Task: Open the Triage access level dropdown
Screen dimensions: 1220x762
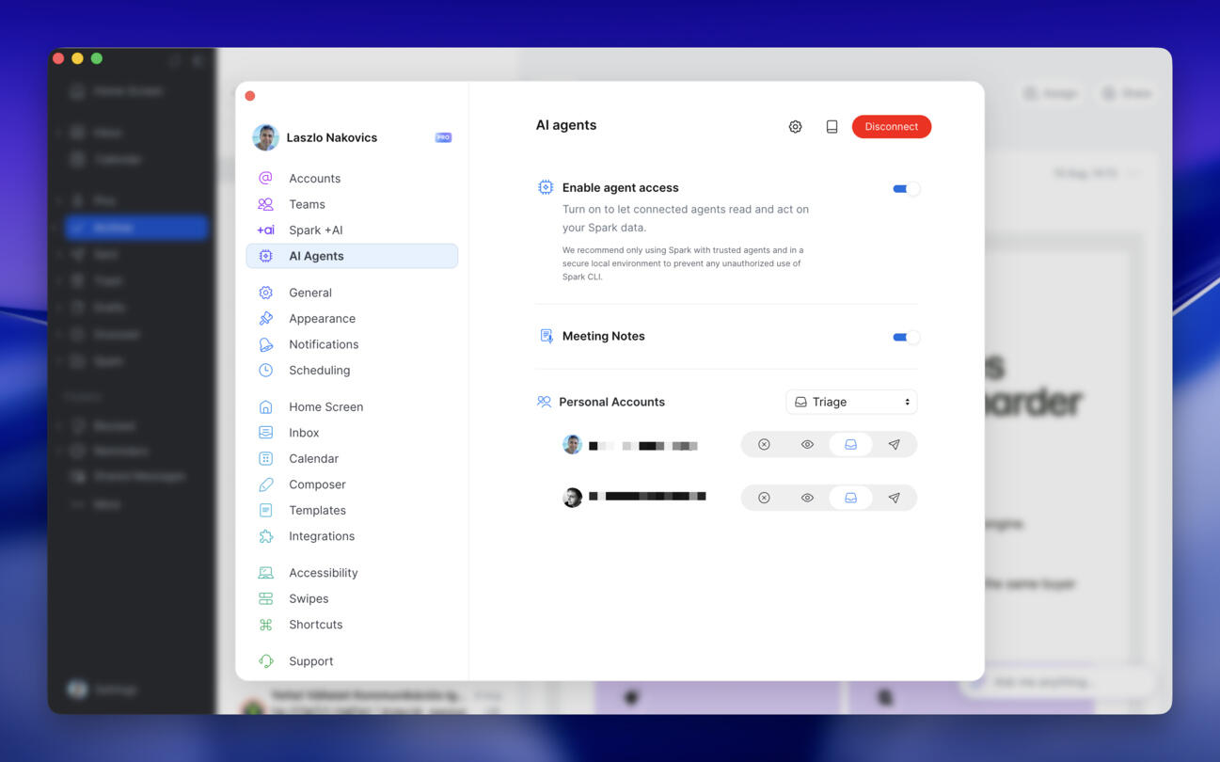Action: [x=851, y=402]
